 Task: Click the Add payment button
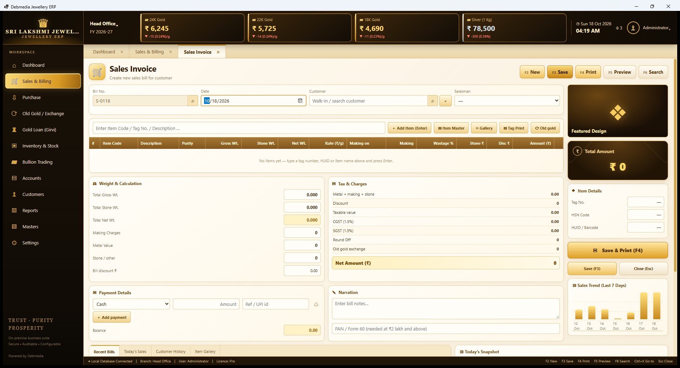pos(112,317)
